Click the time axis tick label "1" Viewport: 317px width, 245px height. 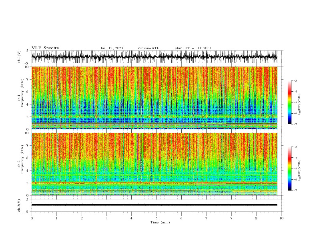point(56,218)
